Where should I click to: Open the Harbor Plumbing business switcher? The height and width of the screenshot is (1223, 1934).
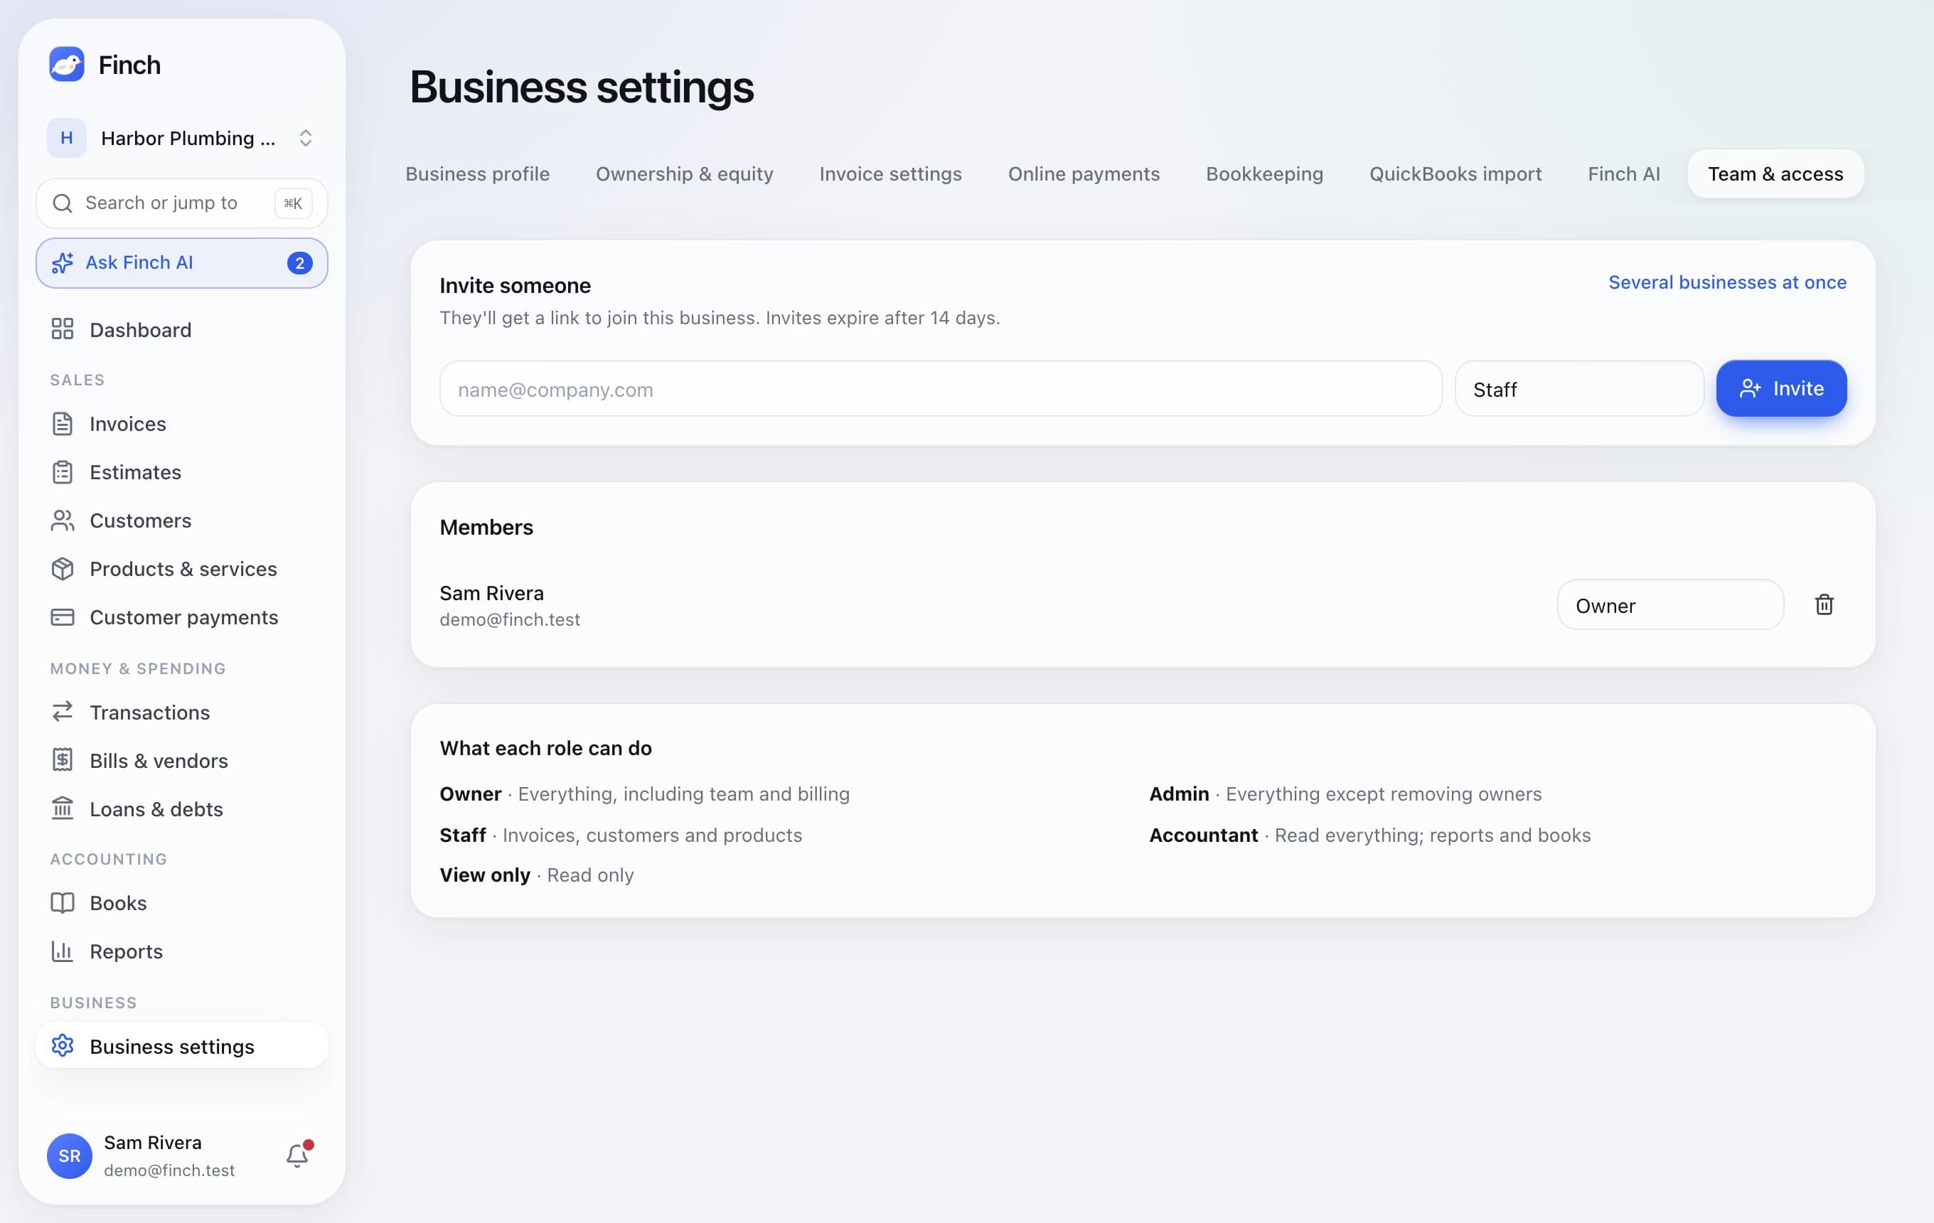point(181,138)
